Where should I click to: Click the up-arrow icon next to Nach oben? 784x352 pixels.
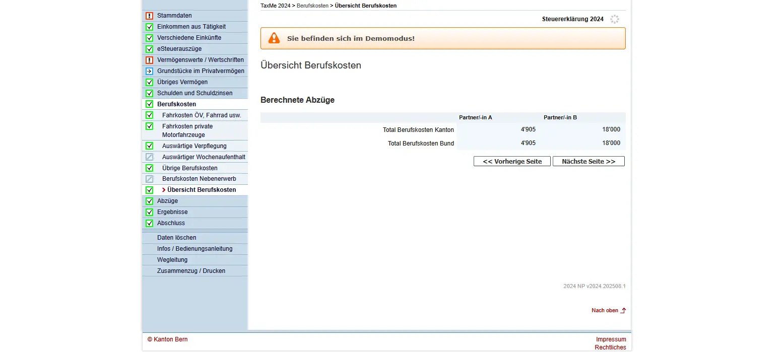623,311
